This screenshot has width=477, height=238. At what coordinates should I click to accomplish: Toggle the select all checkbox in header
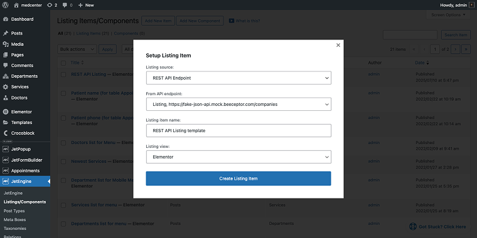coord(63,63)
